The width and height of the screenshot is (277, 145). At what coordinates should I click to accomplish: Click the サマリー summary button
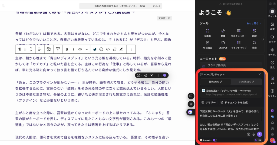[209, 102]
